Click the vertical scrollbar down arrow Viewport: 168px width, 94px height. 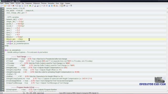tap(167, 91)
